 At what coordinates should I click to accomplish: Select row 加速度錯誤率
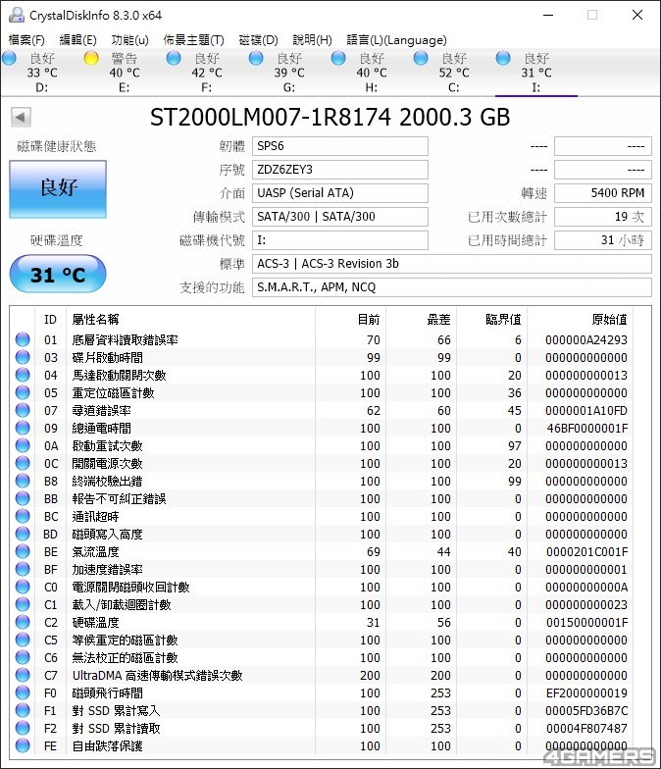(324, 569)
